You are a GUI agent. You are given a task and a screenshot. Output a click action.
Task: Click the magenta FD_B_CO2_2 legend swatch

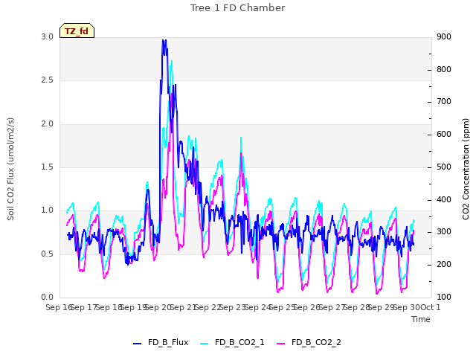pos(281,344)
